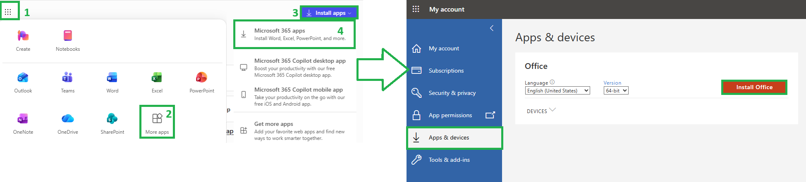806x182 pixels.
Task: Choose Microsoft 365 apps install option
Action: pyautogui.click(x=294, y=34)
